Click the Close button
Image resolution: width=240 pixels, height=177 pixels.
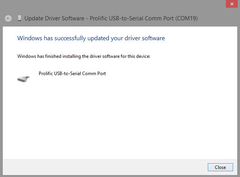click(220, 167)
